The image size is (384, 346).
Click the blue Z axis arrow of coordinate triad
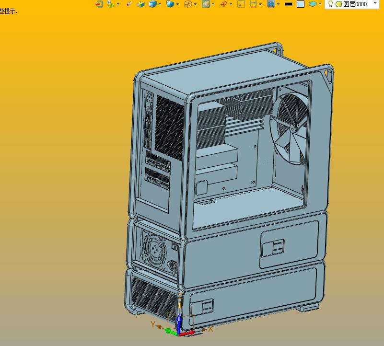coord(179,324)
